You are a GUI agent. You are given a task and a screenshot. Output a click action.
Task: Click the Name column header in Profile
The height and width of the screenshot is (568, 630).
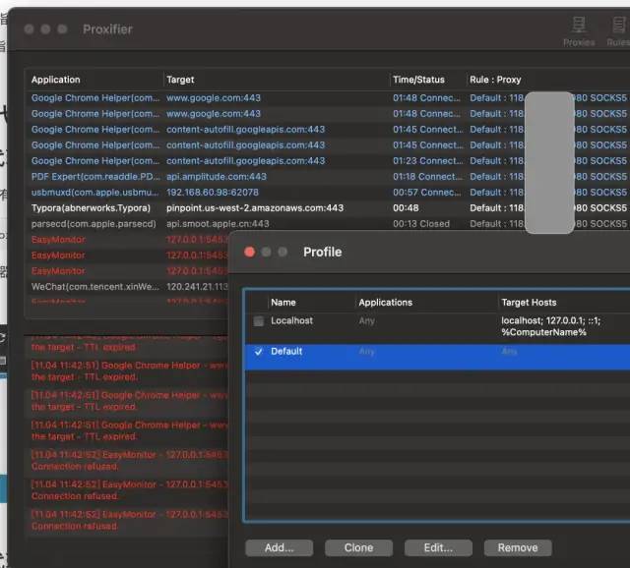[x=283, y=303]
